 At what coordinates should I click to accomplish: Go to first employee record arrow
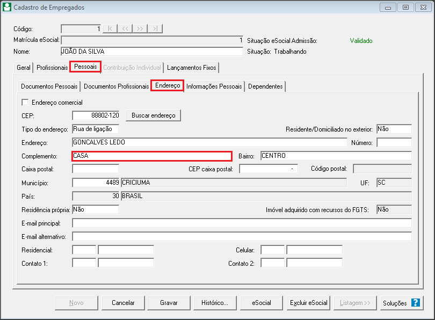click(x=110, y=29)
